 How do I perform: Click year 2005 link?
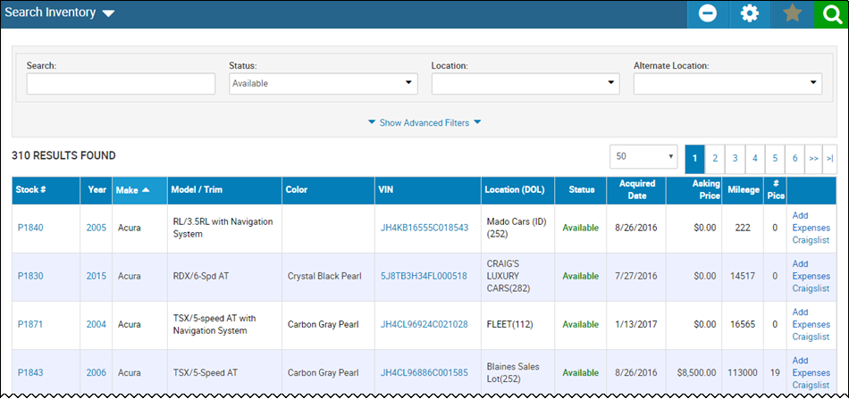pos(97,228)
